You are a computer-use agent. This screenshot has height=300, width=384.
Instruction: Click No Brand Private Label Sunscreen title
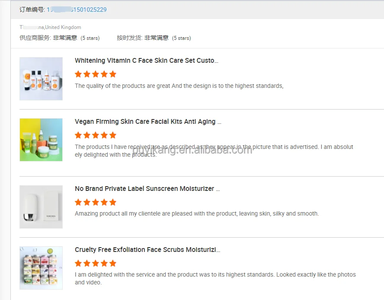tap(147, 189)
